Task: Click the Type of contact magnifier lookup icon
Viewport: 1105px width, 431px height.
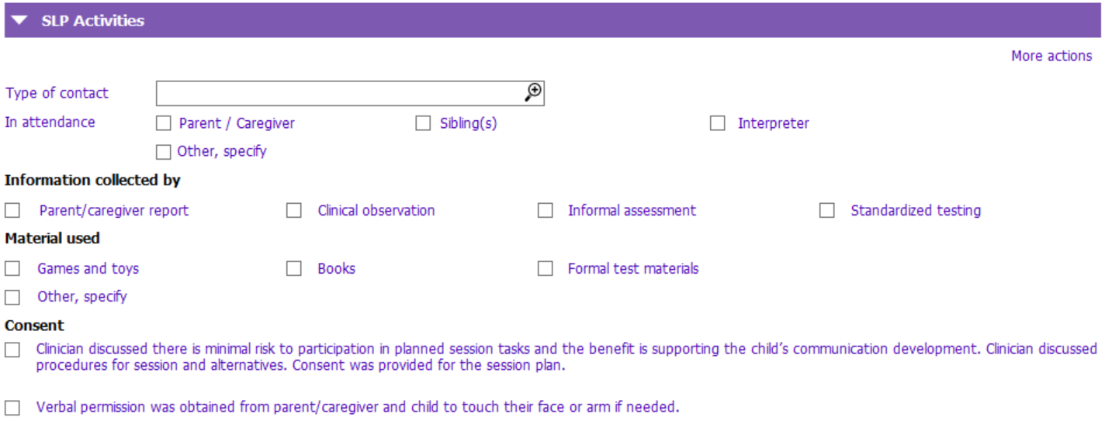Action: [x=533, y=93]
